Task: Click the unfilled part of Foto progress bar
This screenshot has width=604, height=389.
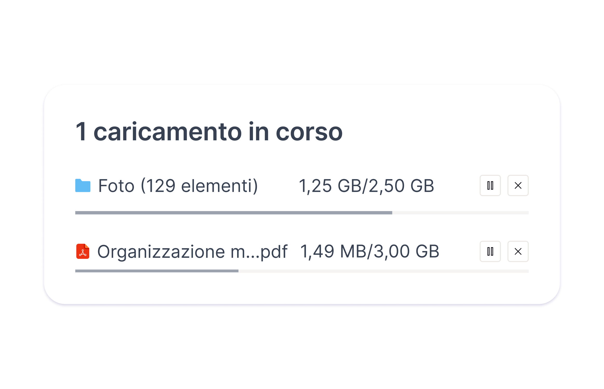Action: (x=460, y=213)
